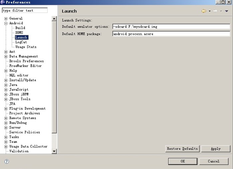Expand the Remote Systems node
This screenshot has height=169, width=233.
tap(6, 118)
